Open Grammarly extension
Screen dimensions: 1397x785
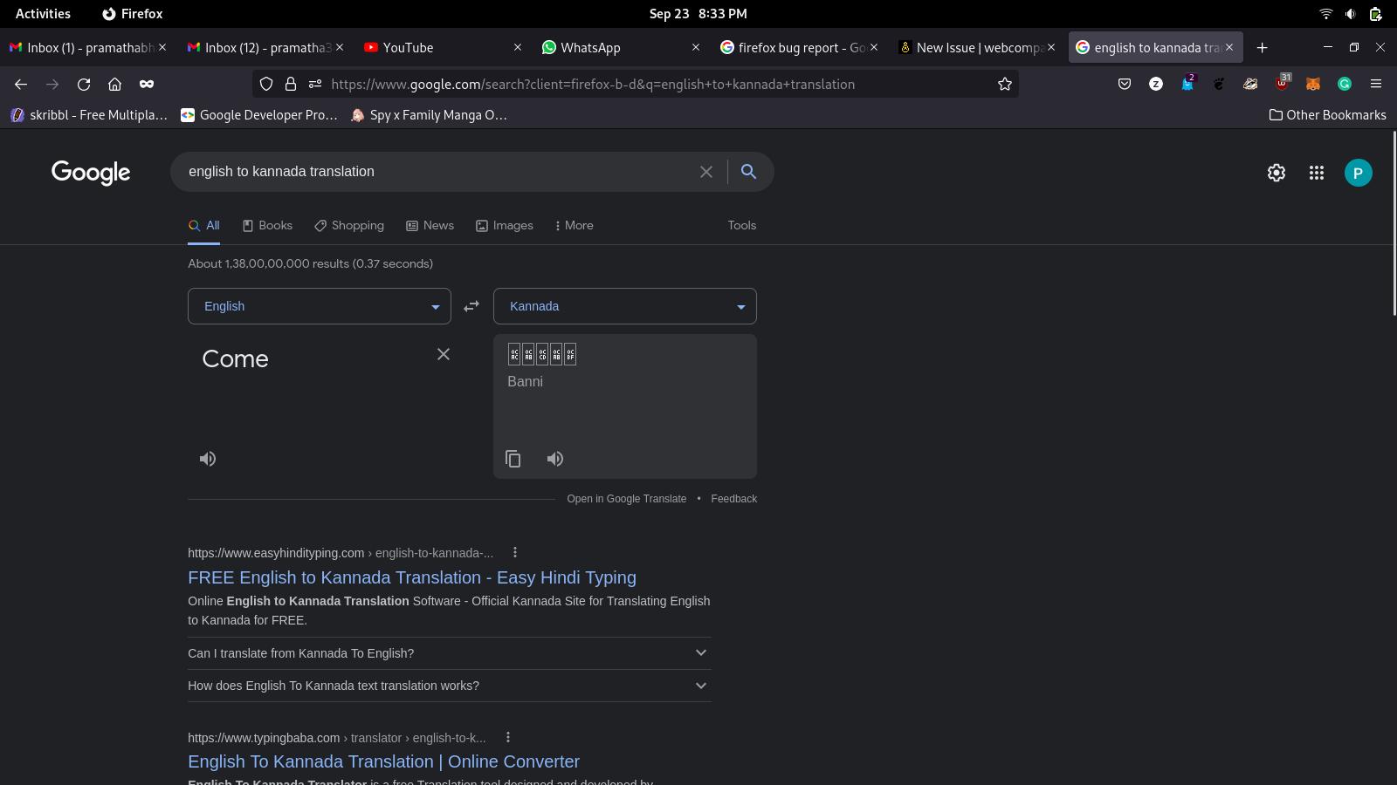pyautogui.click(x=1345, y=84)
